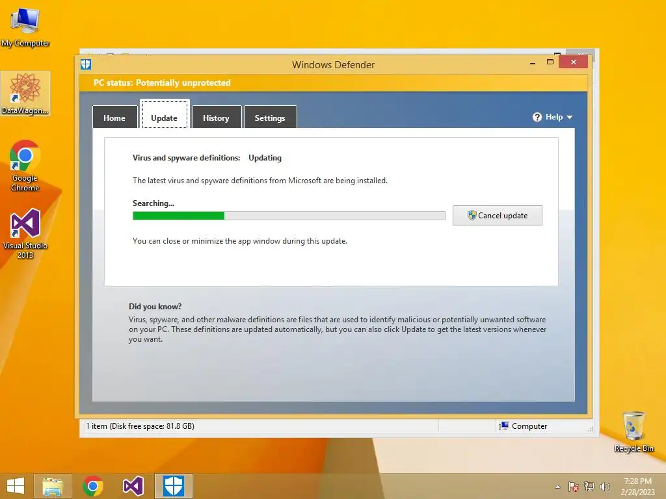
Task: Launch Chrome from the taskbar
Action: pos(93,486)
